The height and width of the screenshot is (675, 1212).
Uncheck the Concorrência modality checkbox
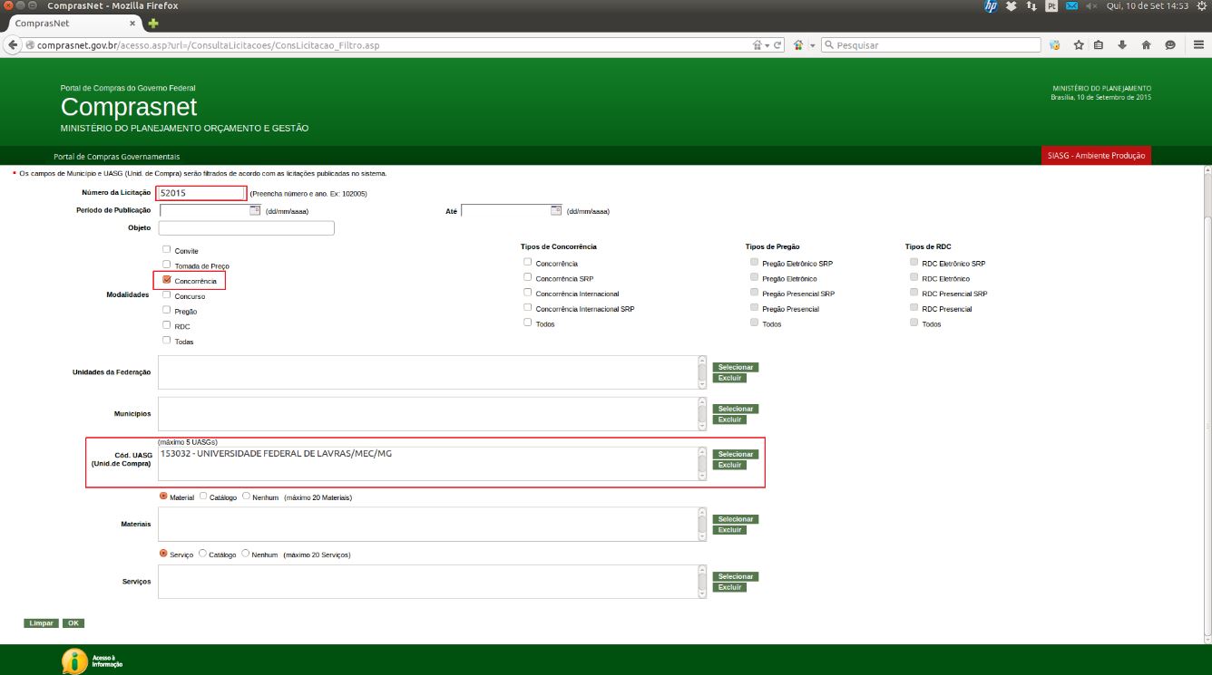(167, 280)
